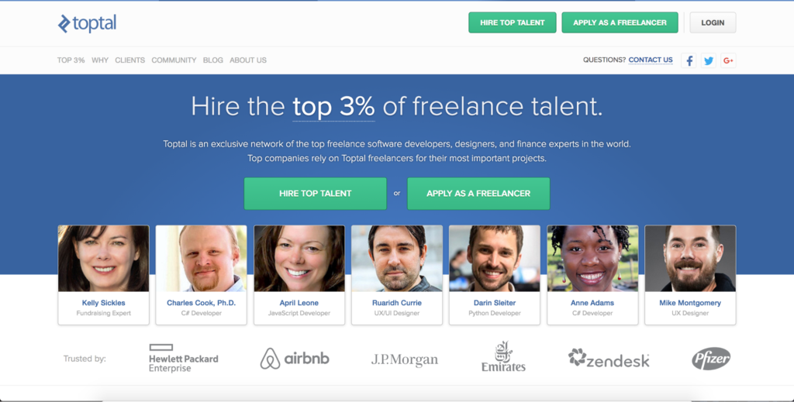794x402 pixels.
Task: Click APPLY AS A FREELANCER in header
Action: tap(620, 22)
